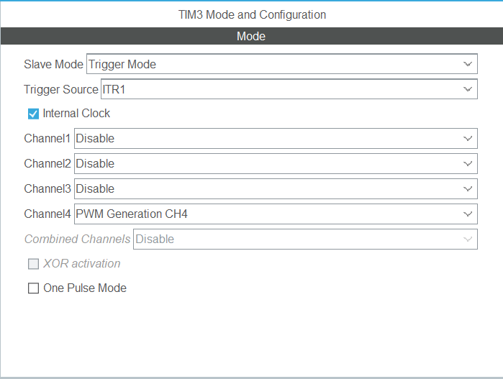The width and height of the screenshot is (503, 379).
Task: Click the Channel4 chevron arrow
Action: [468, 214]
